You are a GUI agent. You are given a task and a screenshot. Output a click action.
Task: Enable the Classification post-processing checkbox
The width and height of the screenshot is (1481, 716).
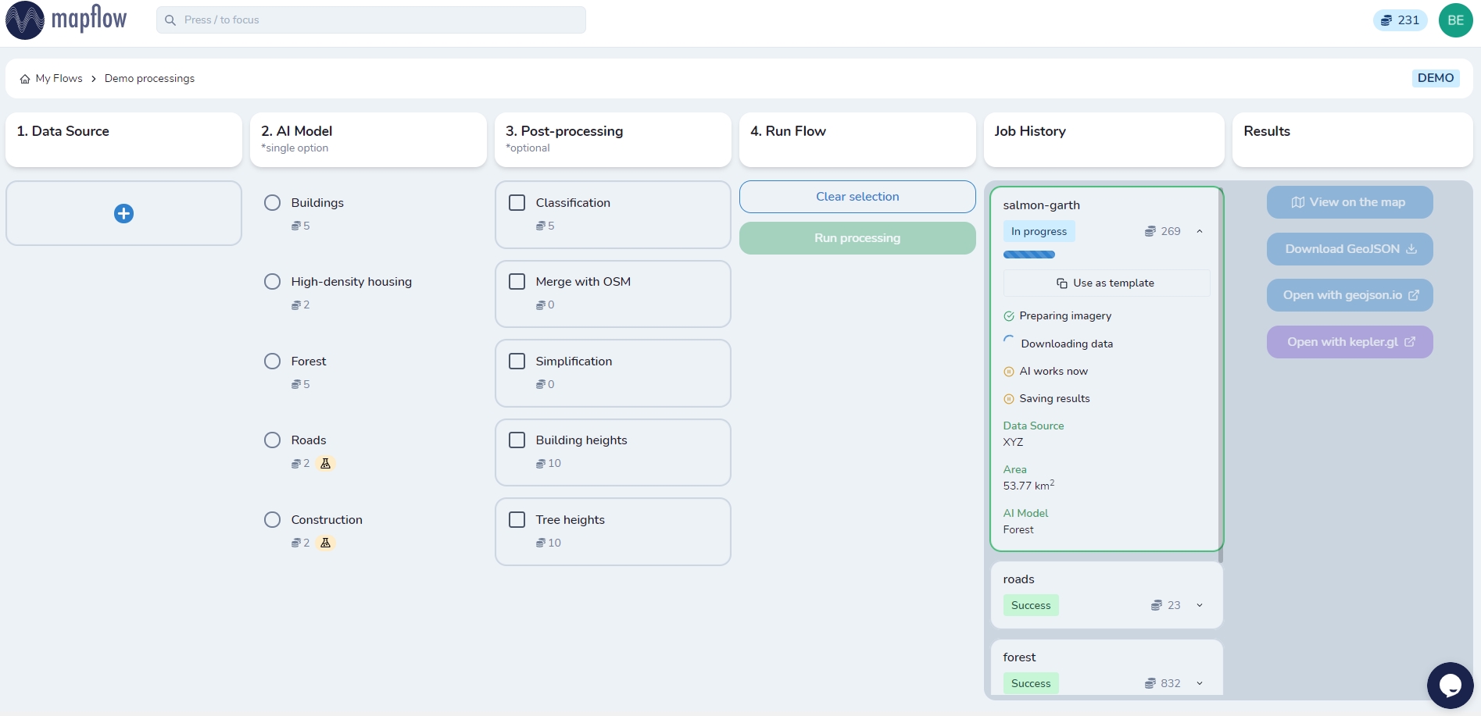click(517, 203)
